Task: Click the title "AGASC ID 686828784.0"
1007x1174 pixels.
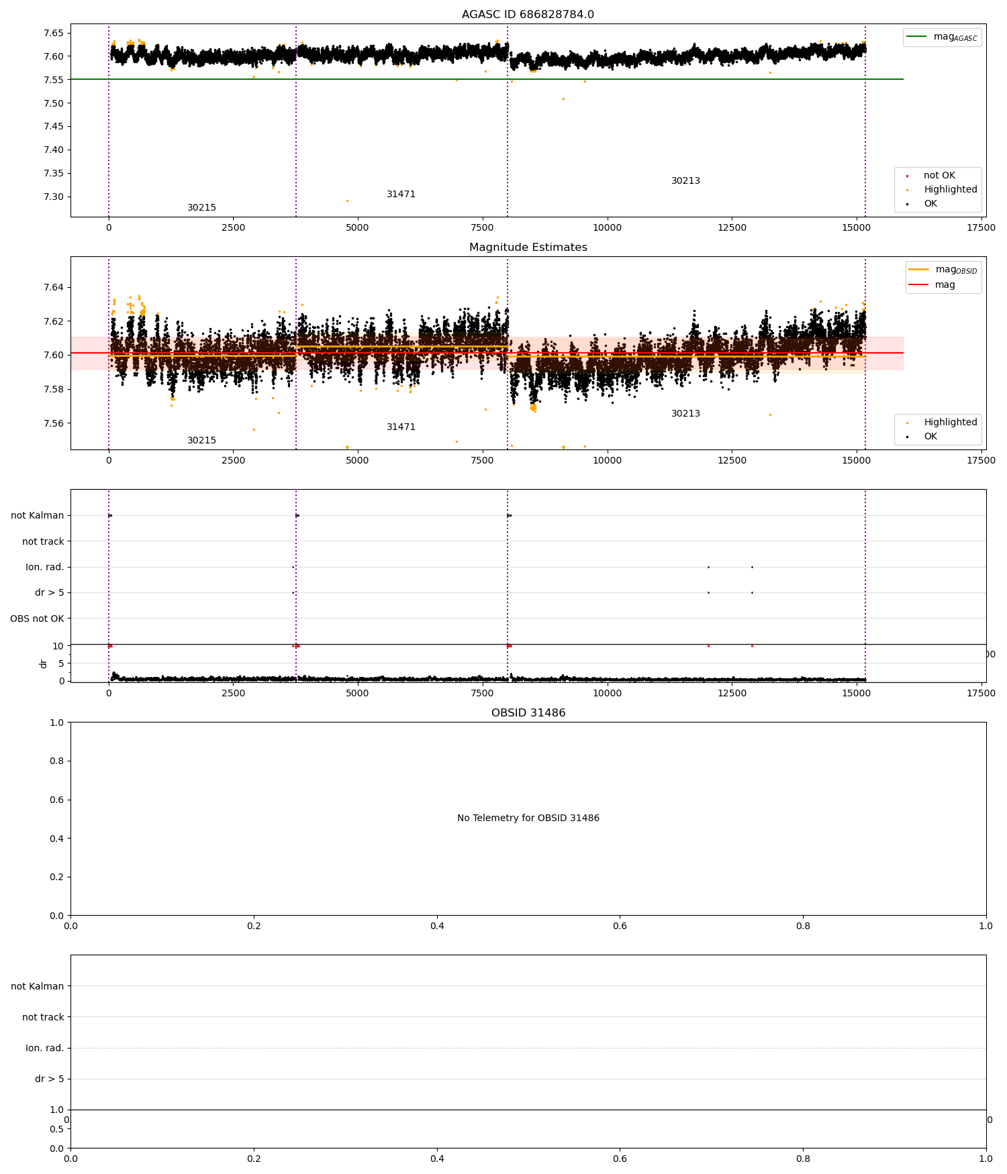Action: click(528, 15)
